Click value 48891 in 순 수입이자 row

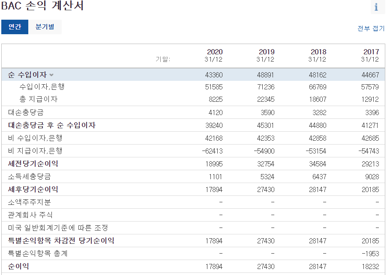click(266, 75)
